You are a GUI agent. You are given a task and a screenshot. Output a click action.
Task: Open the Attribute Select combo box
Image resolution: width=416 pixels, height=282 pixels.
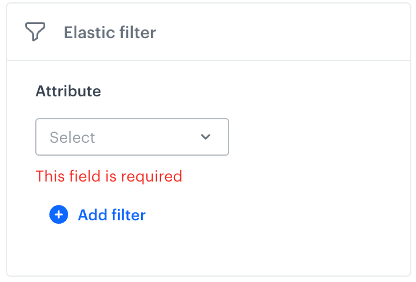[x=132, y=137]
